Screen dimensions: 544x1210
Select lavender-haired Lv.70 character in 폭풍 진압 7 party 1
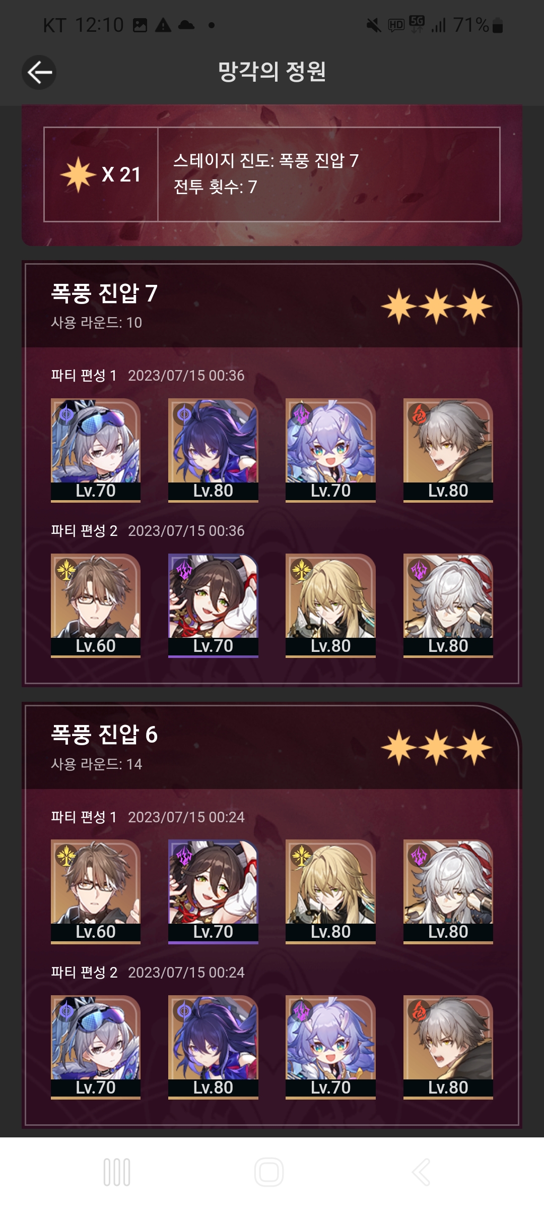[330, 450]
